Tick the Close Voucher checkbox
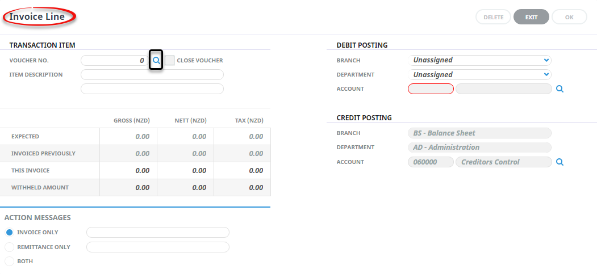 [170, 61]
